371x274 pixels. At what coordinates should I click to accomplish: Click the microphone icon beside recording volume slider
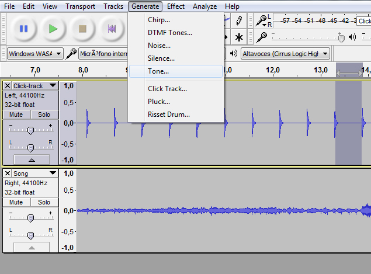pos(261,37)
